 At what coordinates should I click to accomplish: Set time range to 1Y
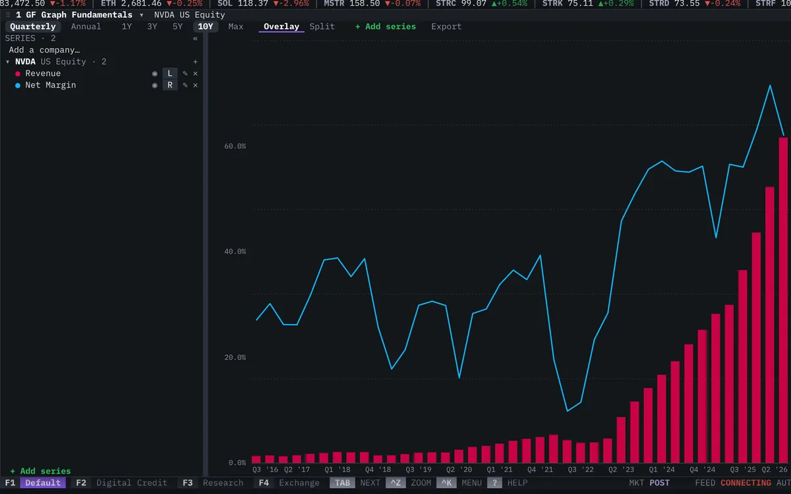click(127, 27)
